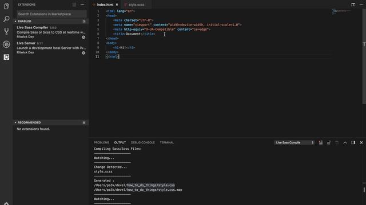The image size is (366, 205).
Task: Open the gear menu for Live Server
Action: (x=83, y=53)
